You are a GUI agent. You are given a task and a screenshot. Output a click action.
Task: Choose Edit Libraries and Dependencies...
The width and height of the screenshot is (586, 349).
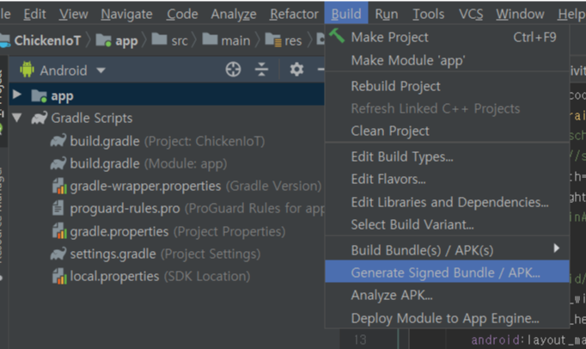pyautogui.click(x=447, y=202)
